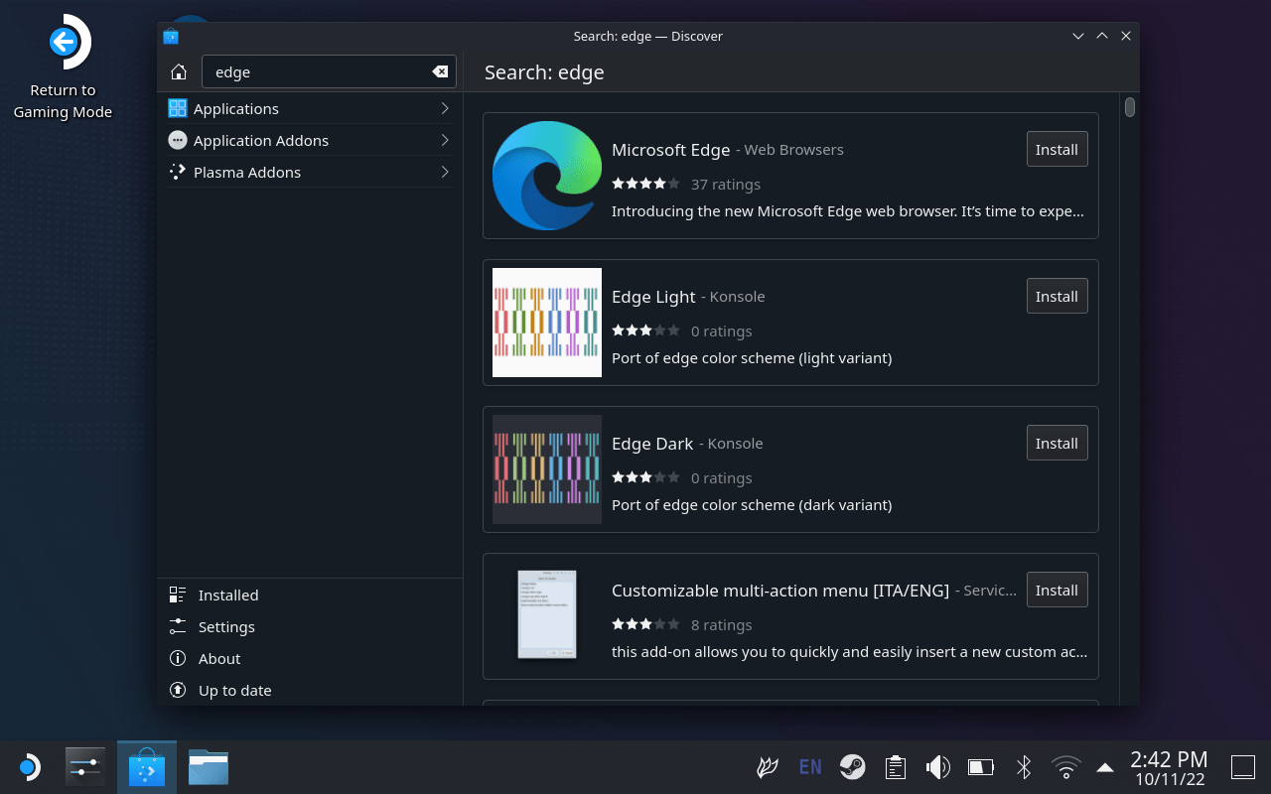The image size is (1271, 794).
Task: Click the Installed list icon
Action: tap(178, 595)
